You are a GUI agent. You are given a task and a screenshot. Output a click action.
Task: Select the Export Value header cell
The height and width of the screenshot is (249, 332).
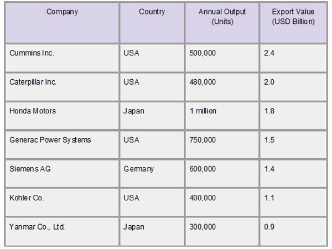pos(293,17)
